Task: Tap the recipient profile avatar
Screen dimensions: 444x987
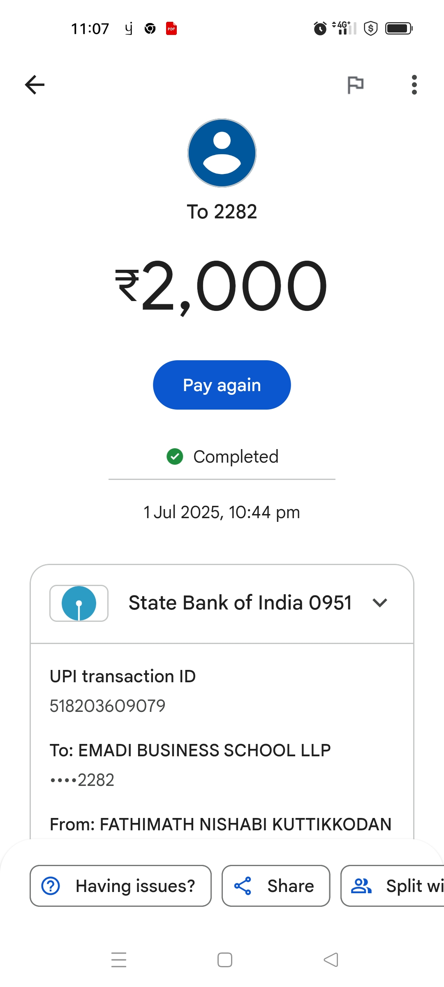Action: [x=222, y=153]
